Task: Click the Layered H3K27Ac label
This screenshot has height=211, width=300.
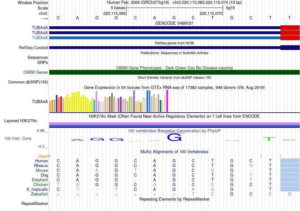Action: (21, 121)
